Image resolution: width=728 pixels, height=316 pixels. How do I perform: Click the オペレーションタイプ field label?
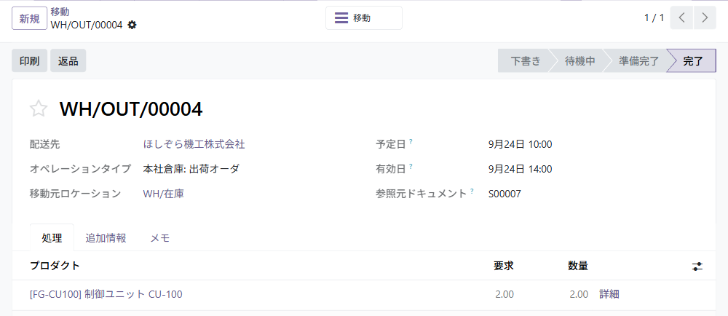[80, 169]
